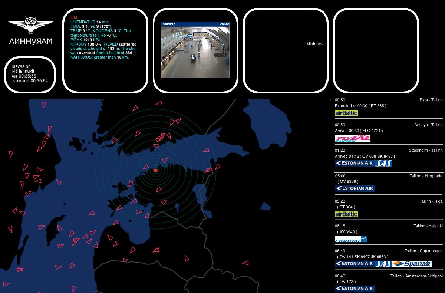Click the Estonian Air logo for flight OV 8309
Screen dimensions: 445x293
pyautogui.click(x=355, y=188)
